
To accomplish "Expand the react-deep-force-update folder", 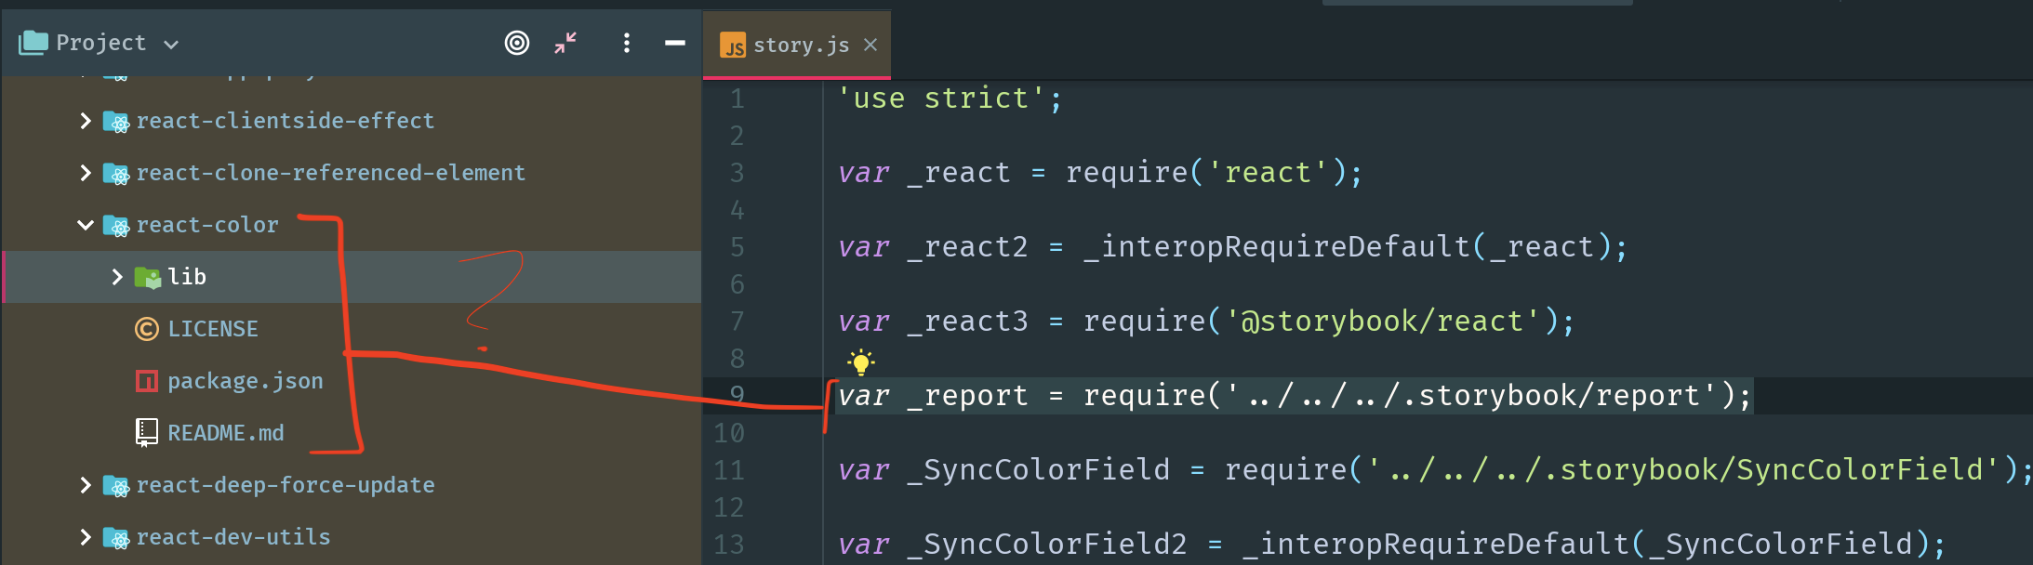I will [x=85, y=484].
